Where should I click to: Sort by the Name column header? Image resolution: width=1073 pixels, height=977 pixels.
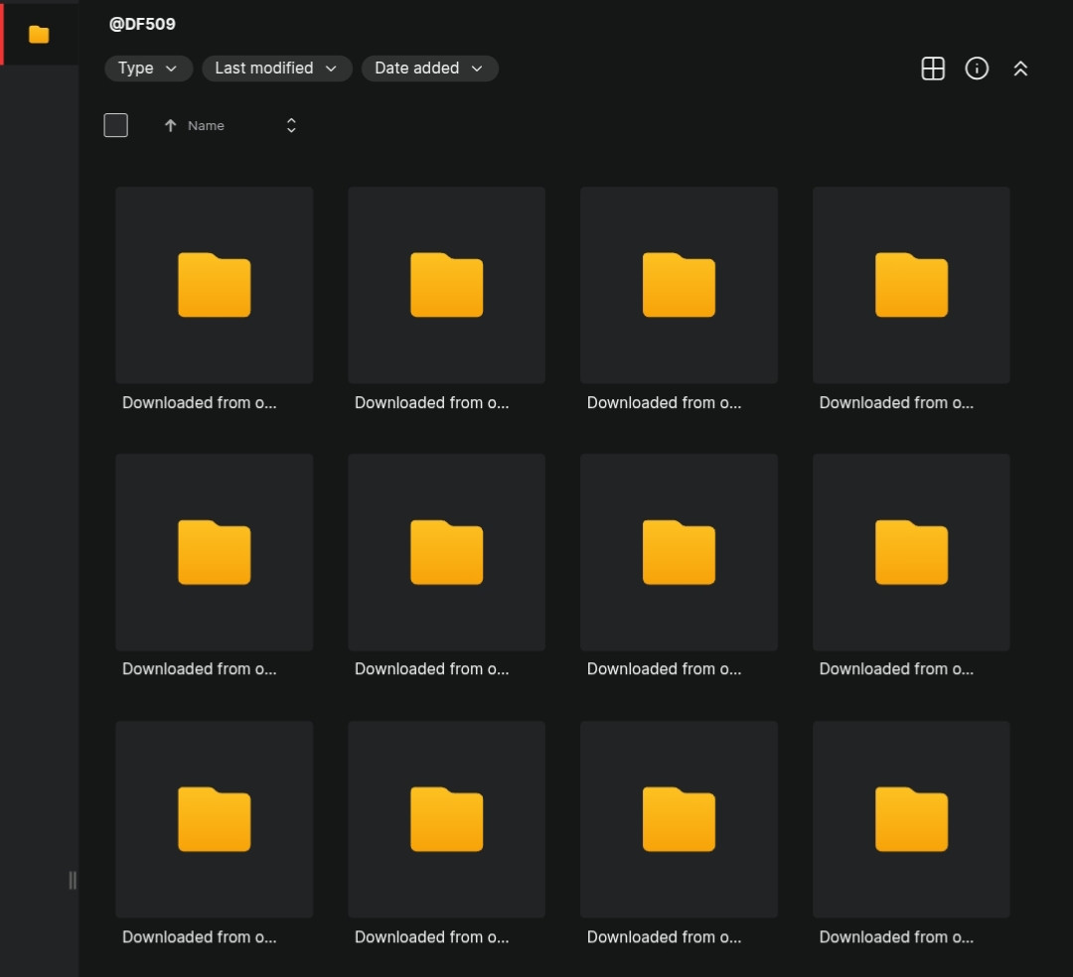pos(206,126)
